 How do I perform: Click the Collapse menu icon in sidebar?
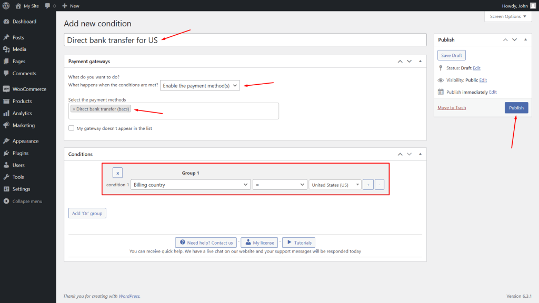coord(6,201)
